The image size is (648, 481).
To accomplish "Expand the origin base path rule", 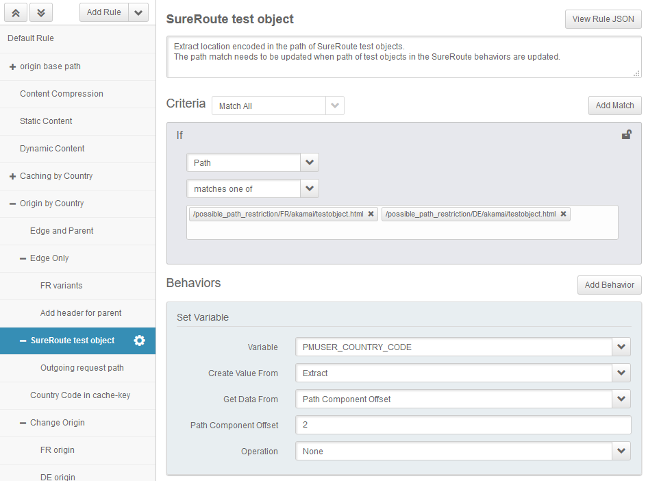I will tap(12, 66).
